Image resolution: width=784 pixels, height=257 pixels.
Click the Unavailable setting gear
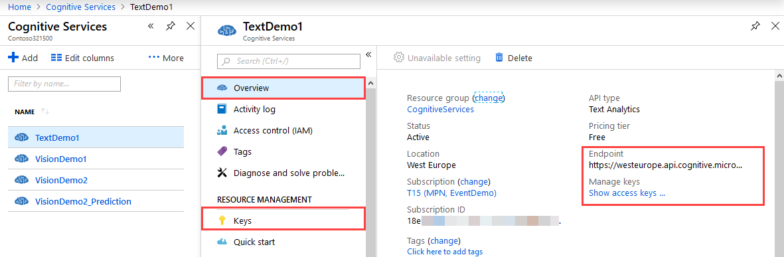point(398,58)
